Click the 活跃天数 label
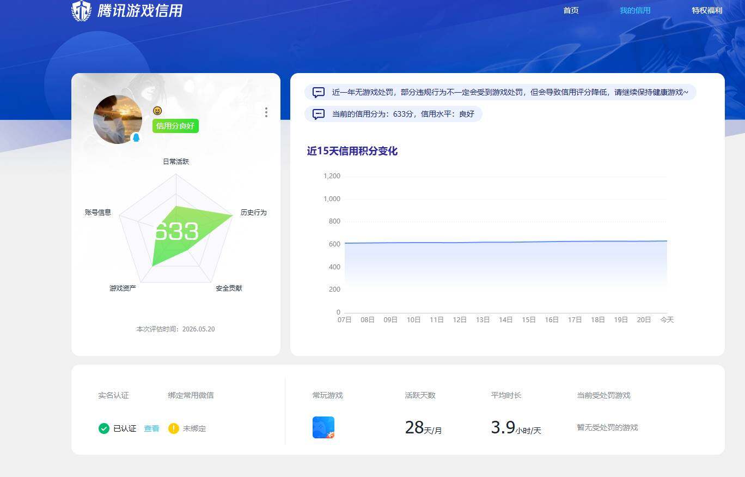The height and width of the screenshot is (477, 745). pyautogui.click(x=420, y=395)
